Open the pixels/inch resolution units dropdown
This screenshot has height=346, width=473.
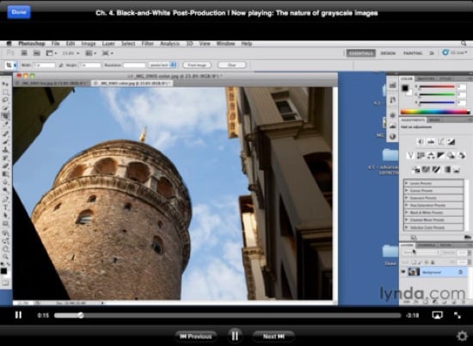(x=163, y=65)
